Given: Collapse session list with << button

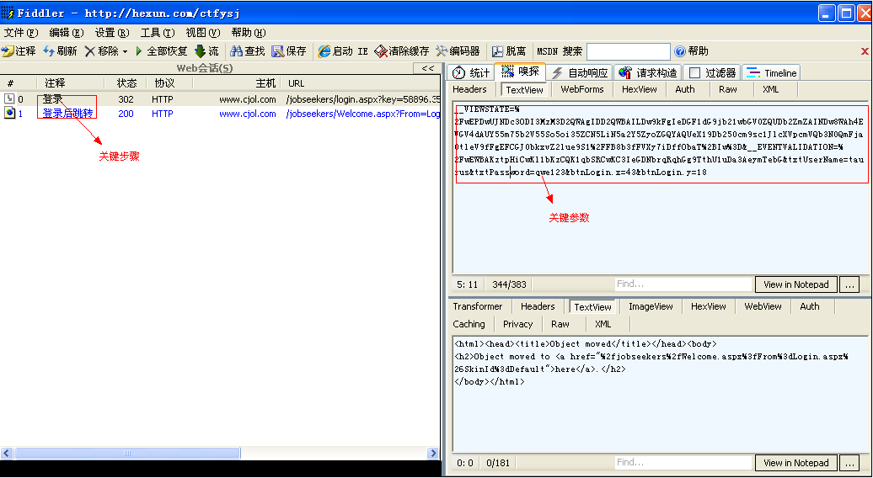Looking at the screenshot, I should point(427,68).
